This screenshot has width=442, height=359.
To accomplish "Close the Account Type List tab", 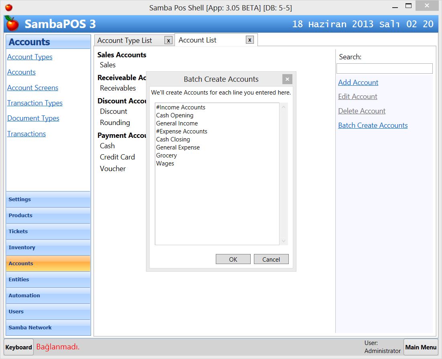I will pos(168,40).
